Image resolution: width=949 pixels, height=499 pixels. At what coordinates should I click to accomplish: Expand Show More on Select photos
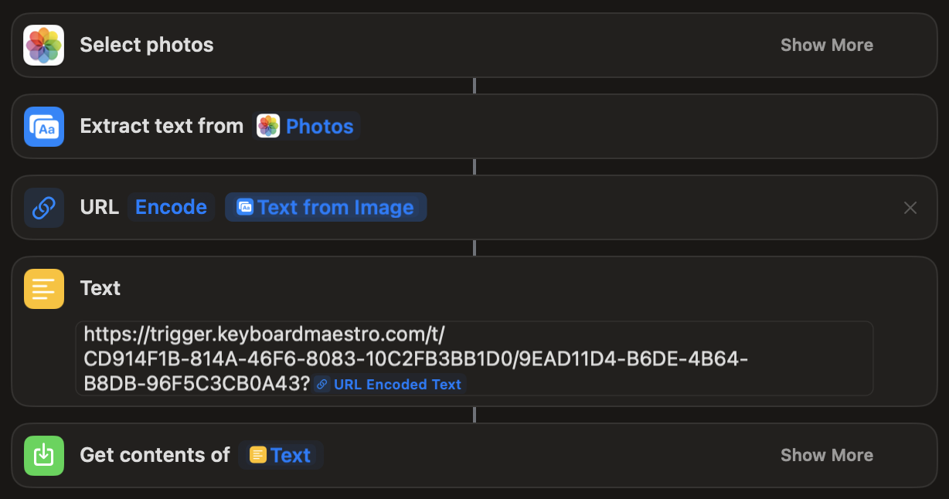827,45
